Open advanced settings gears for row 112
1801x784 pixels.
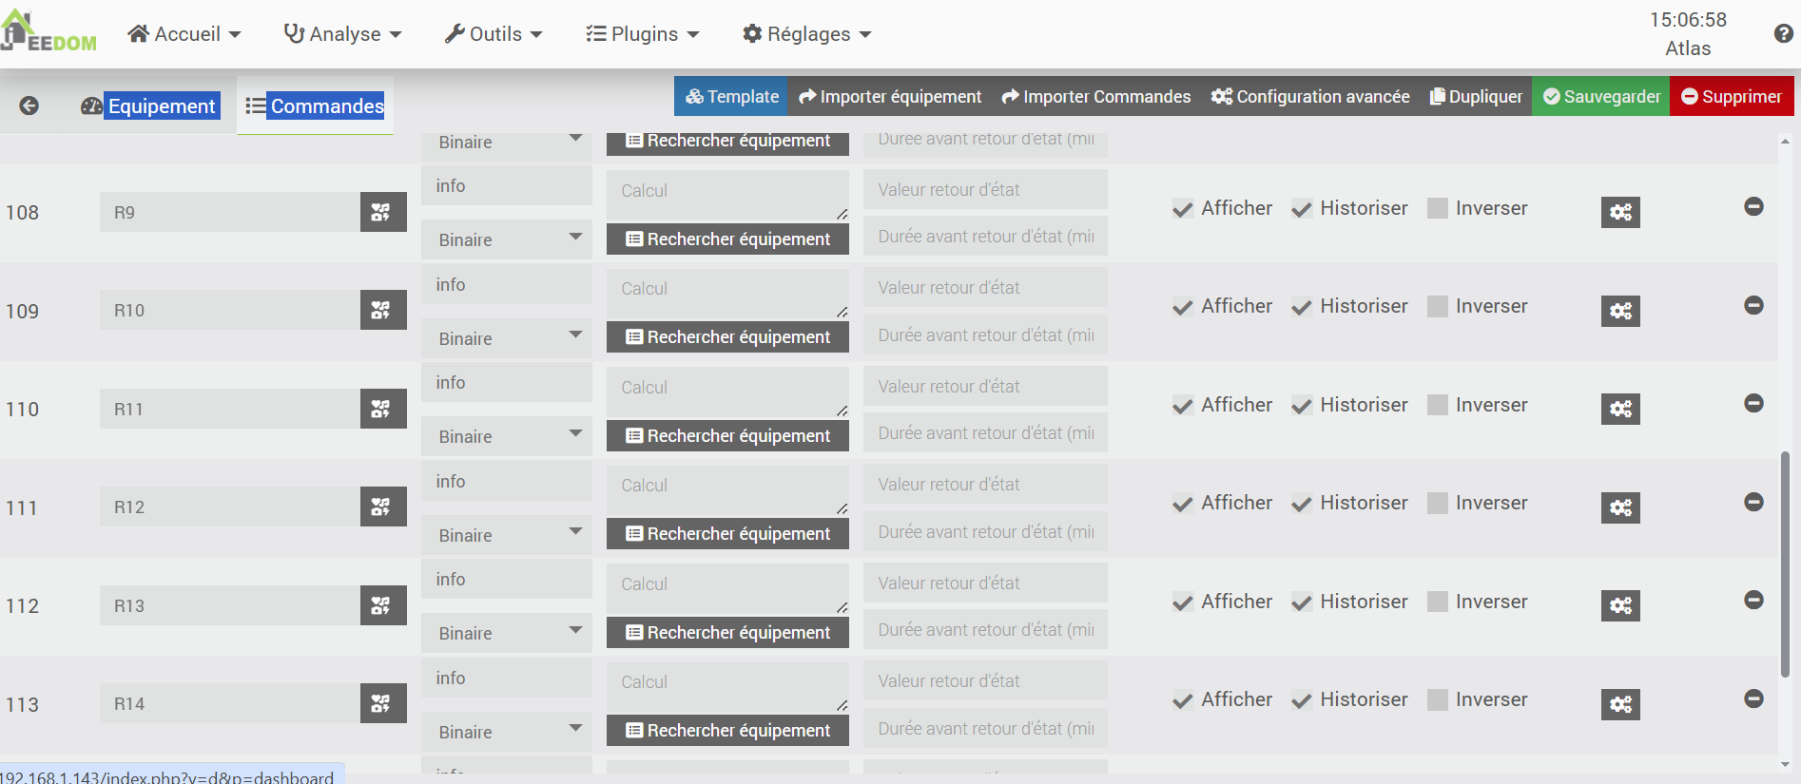1620,605
